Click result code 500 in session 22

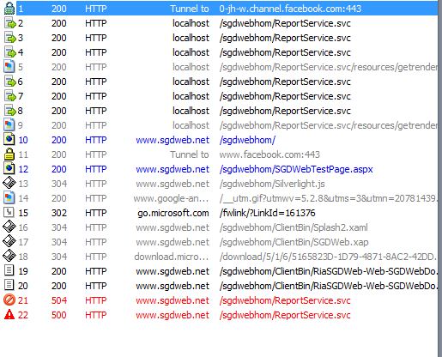click(x=59, y=315)
